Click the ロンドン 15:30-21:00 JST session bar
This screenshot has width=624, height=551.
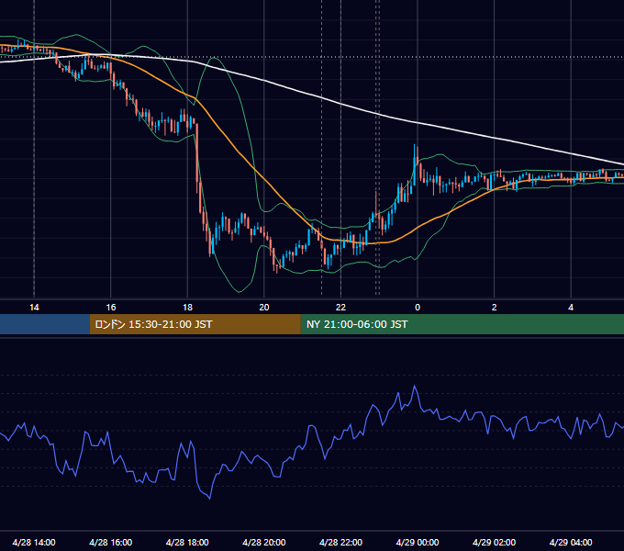(x=195, y=324)
